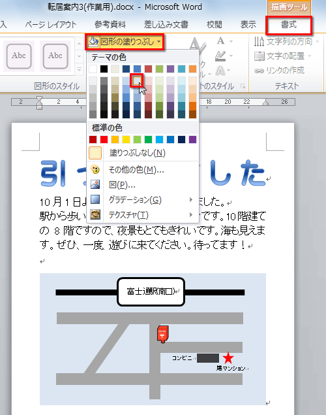Select the 富士通駅(南口) text box
Screen dimensions: 326x415
pos(151,291)
